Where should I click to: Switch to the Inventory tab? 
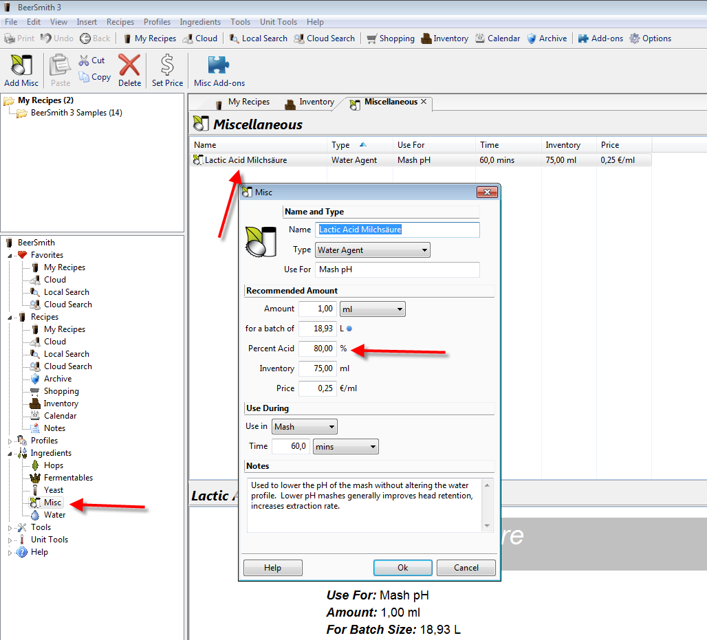309,102
